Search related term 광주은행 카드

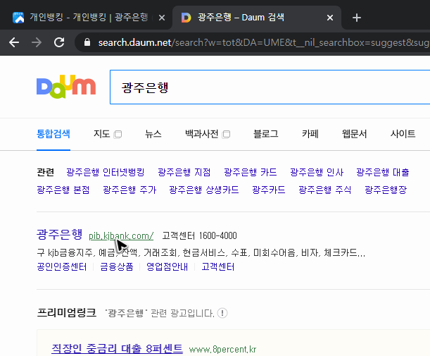coord(251,172)
